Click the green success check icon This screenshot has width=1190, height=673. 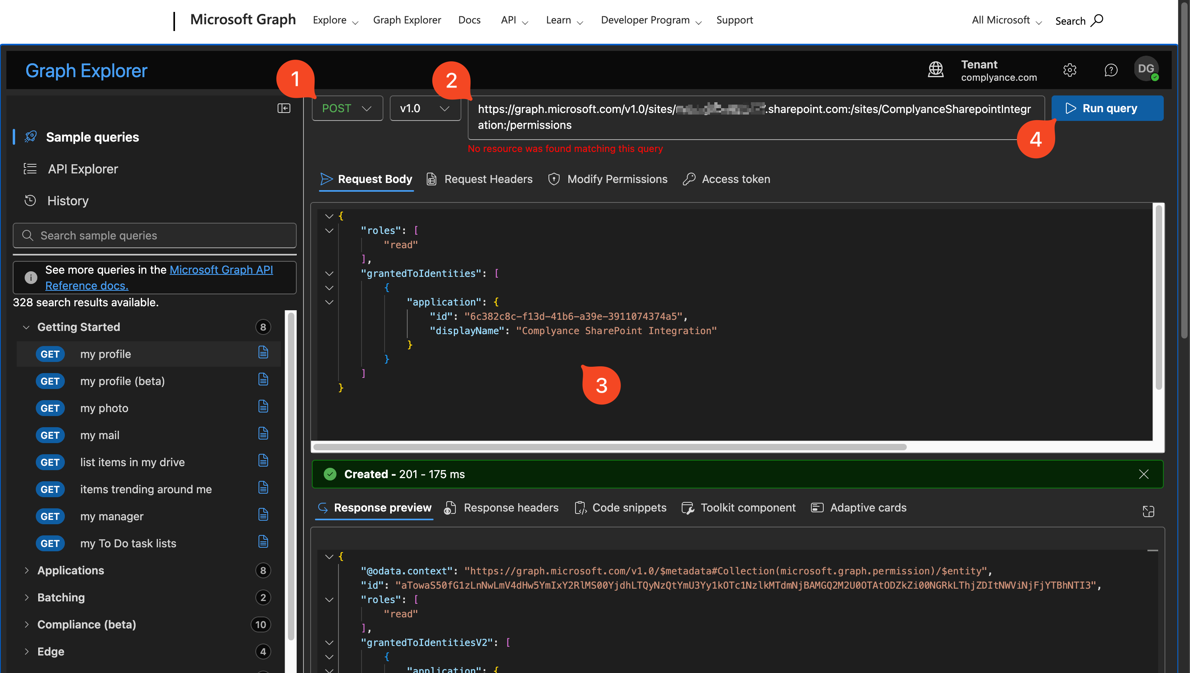(x=330, y=474)
